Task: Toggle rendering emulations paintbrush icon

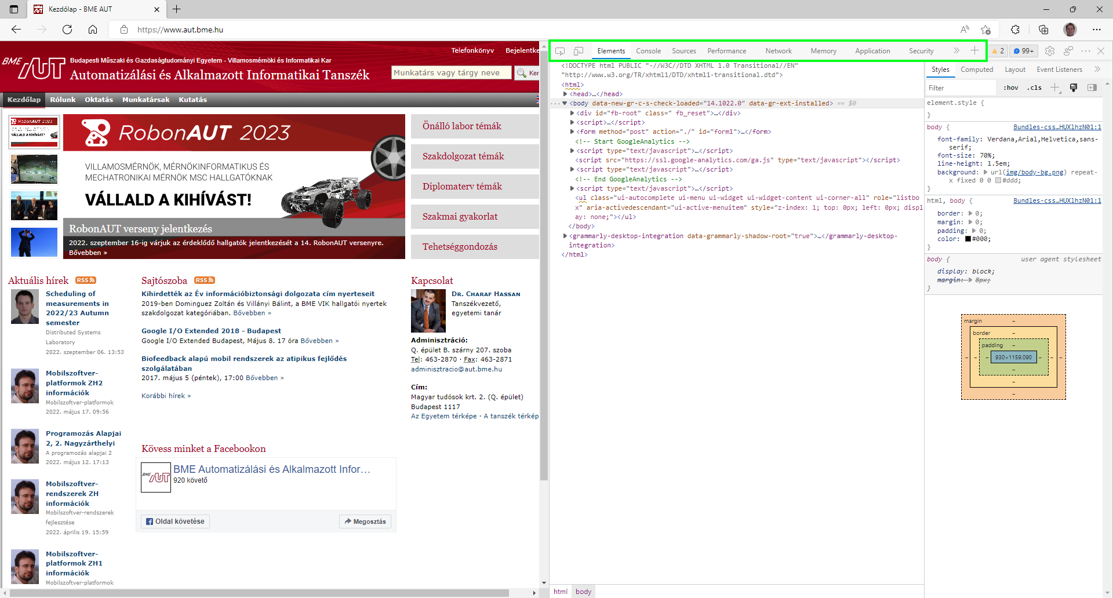Action: coord(1074,87)
